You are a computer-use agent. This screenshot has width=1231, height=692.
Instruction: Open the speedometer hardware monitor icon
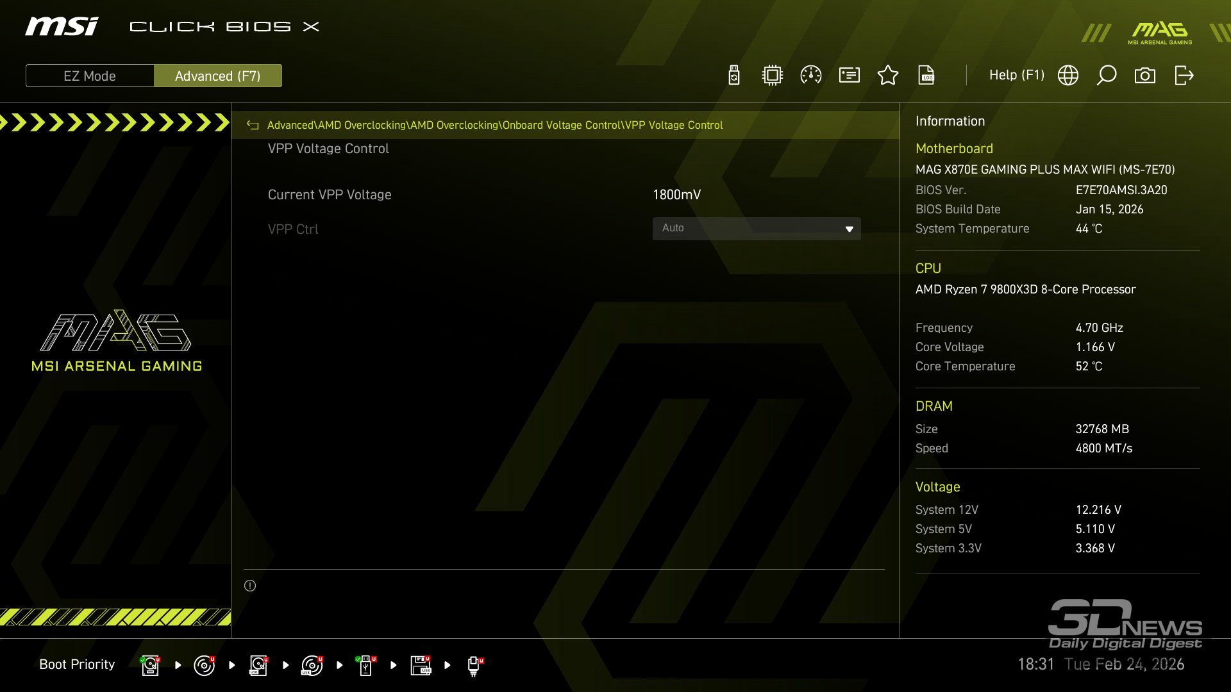click(x=811, y=76)
